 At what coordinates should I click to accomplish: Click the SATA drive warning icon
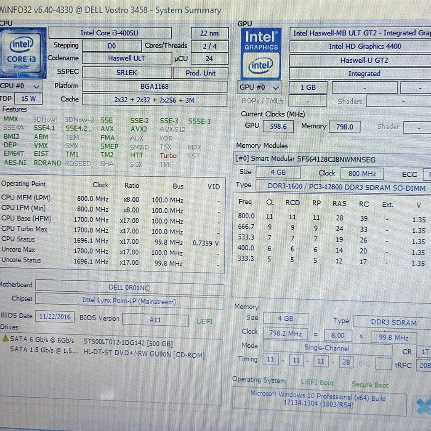(x=5, y=339)
